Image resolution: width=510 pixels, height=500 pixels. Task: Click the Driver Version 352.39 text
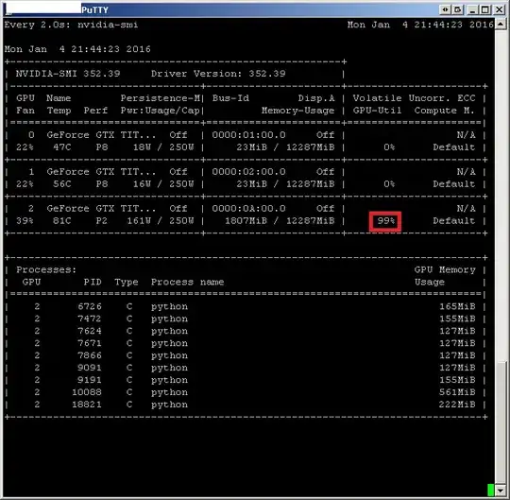pyautogui.click(x=218, y=74)
